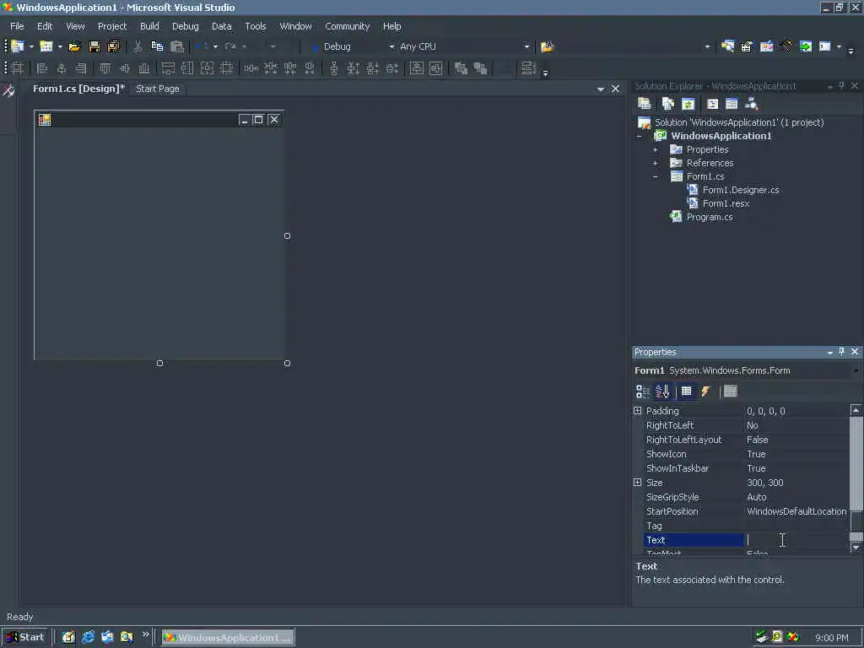
Task: Expand the References node in Solution Explorer
Action: click(655, 163)
